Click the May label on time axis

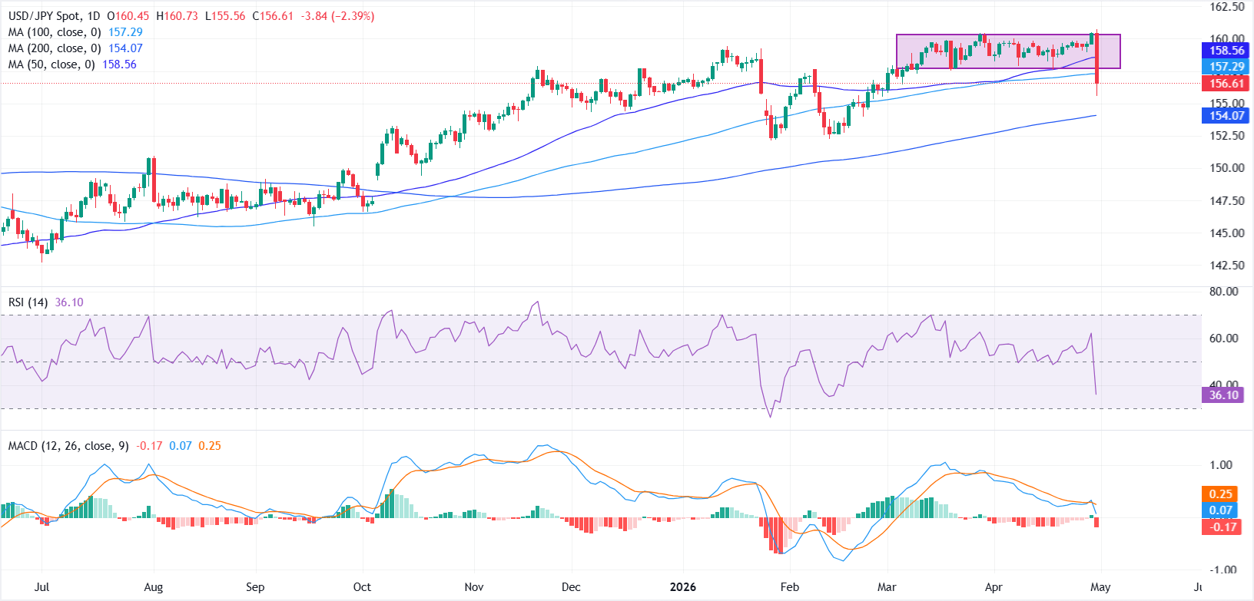coord(1100,587)
